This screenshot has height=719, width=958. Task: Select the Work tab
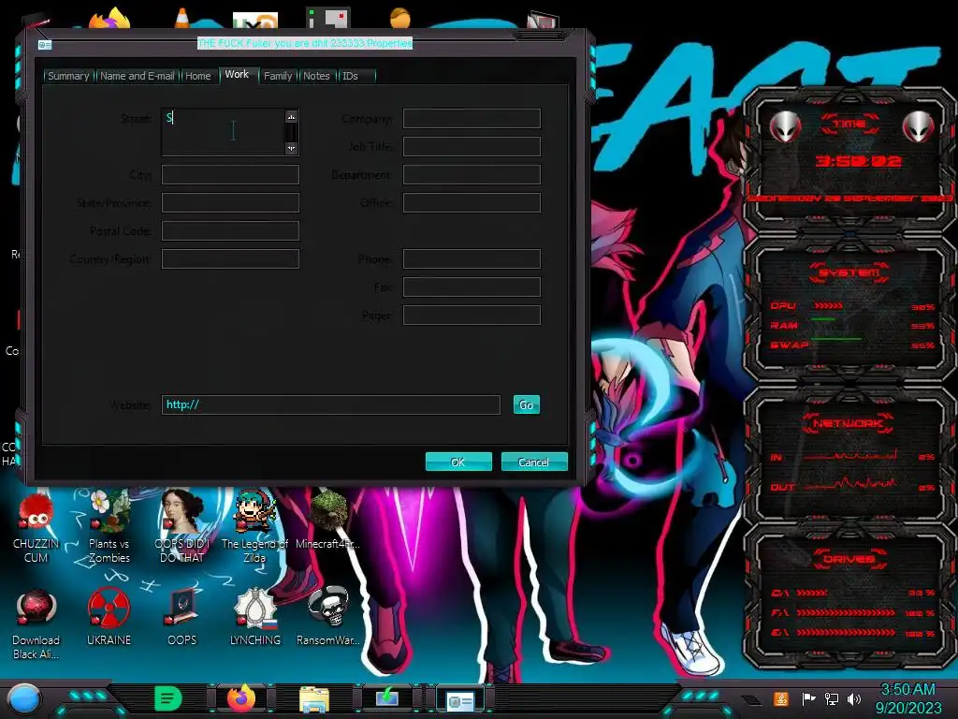click(237, 75)
